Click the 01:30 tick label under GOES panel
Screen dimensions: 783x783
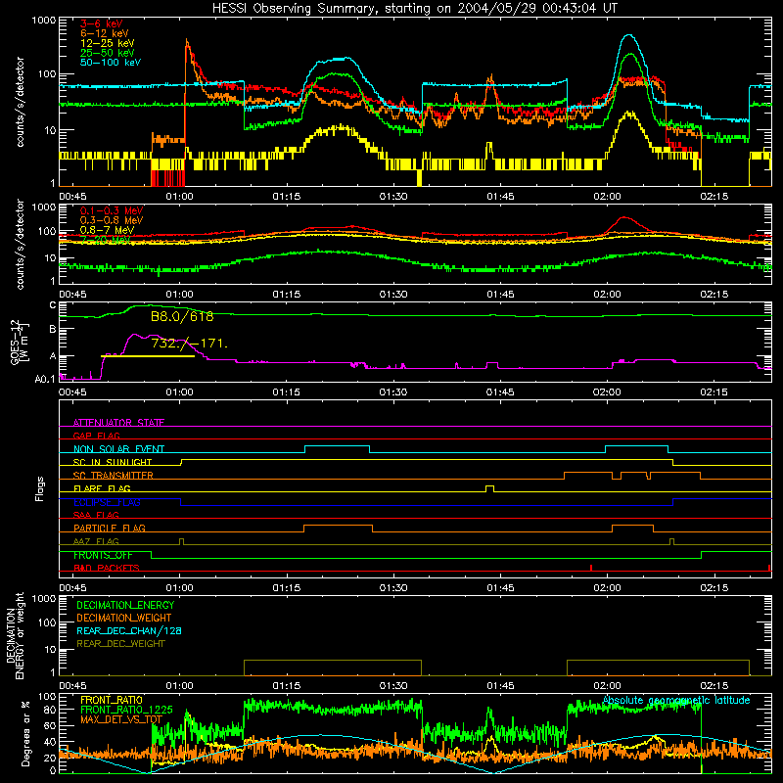click(x=393, y=392)
